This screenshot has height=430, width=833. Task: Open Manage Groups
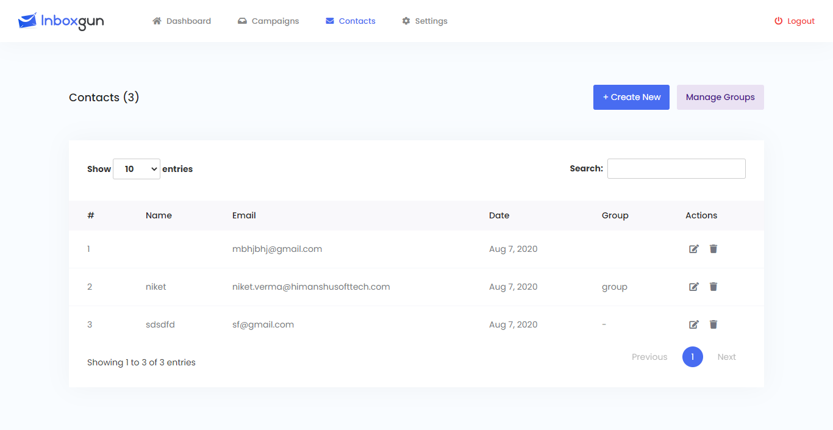(720, 97)
